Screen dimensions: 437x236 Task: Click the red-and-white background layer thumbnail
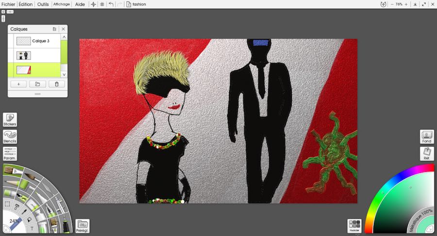coord(23,70)
